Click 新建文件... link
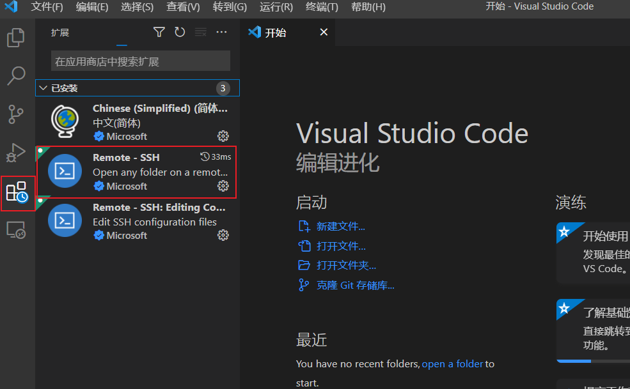This screenshot has height=389, width=630. click(341, 226)
